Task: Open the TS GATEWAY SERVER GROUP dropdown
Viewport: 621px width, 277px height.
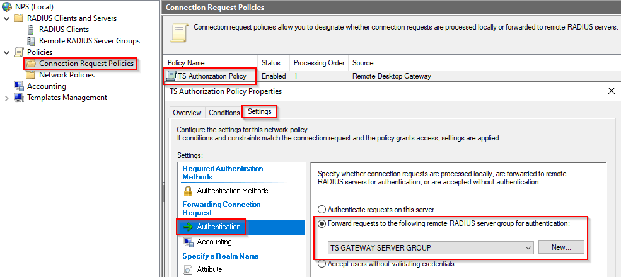Action: 431,247
